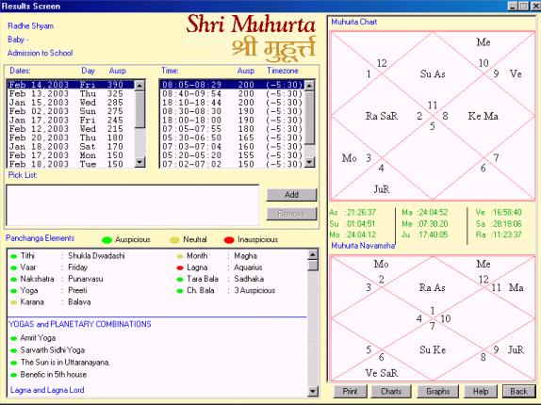541x405 pixels.
Task: Select date Jan 17, 2003 Fri row
Action: point(71,120)
